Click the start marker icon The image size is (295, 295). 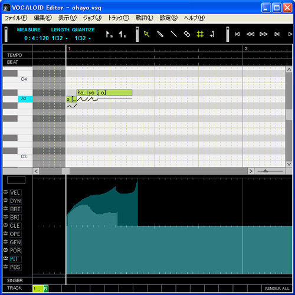pos(109,34)
